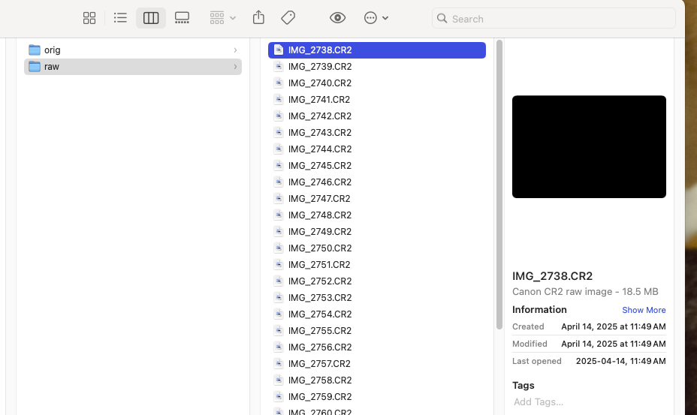This screenshot has width=697, height=415.
Task: Select file IMG_2742.CR2
Action: pos(376,116)
